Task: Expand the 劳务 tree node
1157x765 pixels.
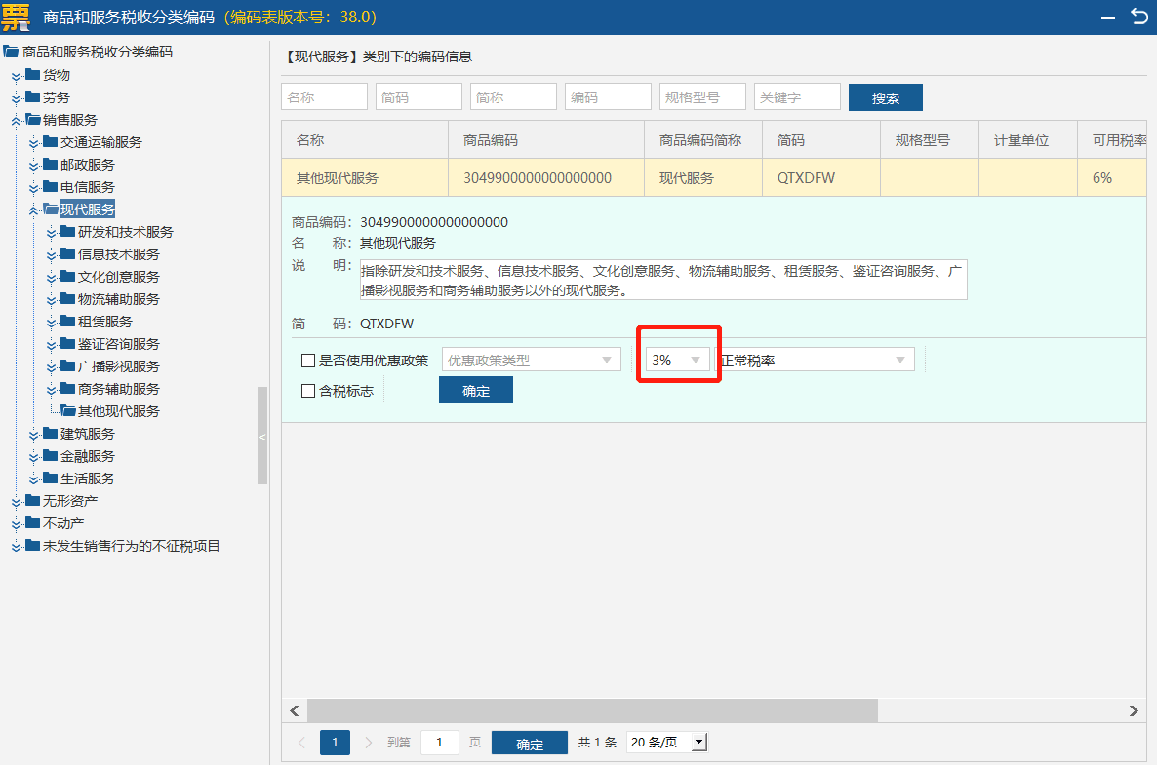Action: [x=16, y=98]
